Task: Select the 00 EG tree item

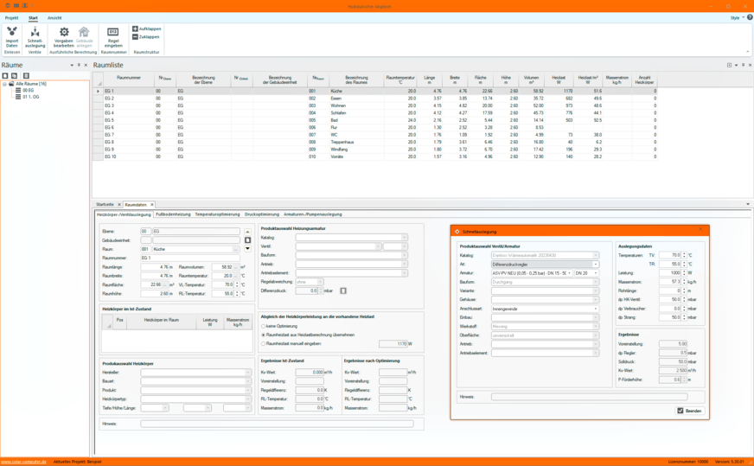Action: (x=28, y=90)
